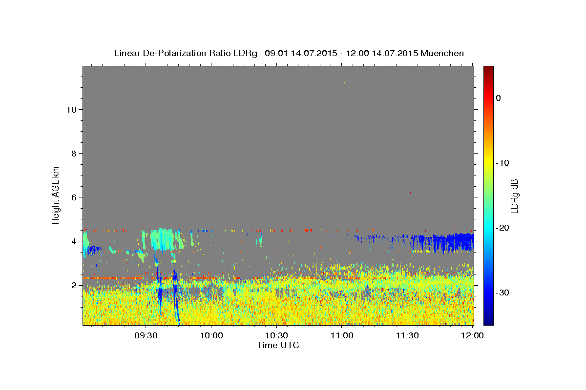This screenshot has height=390, width=586.
Task: Click the colorbar value -20
Action: [x=503, y=228]
